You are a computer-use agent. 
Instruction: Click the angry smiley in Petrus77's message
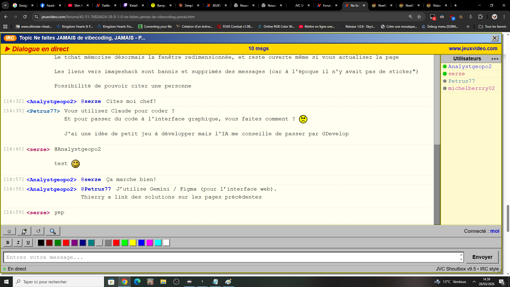[303, 119]
